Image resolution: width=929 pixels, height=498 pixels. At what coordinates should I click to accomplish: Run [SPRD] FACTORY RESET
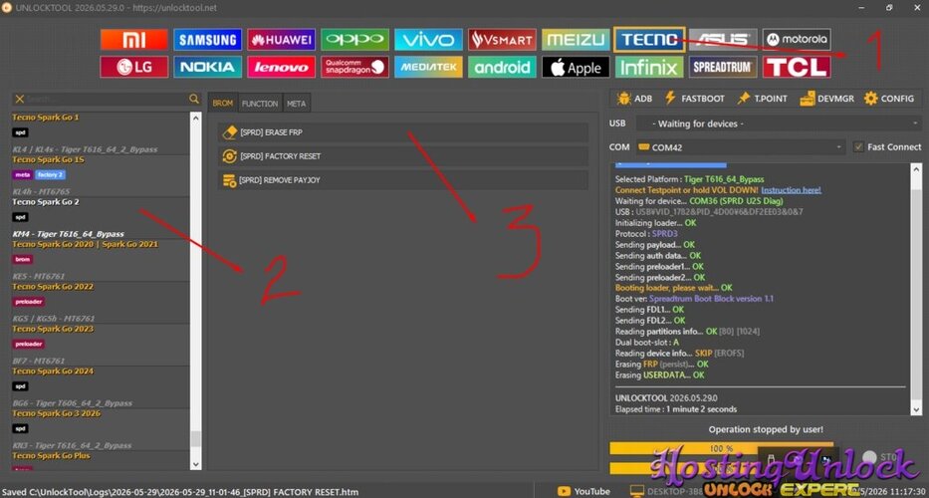(x=403, y=156)
